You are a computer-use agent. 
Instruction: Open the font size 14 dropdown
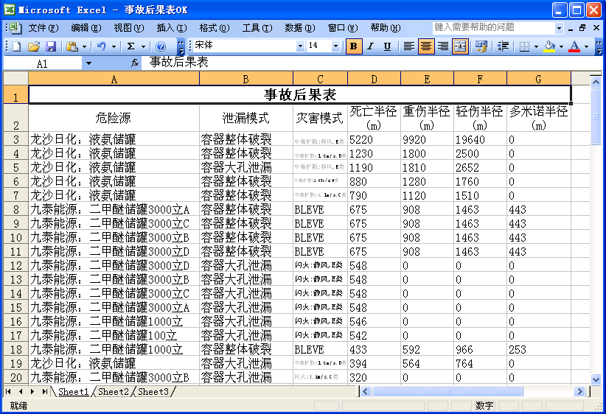336,46
